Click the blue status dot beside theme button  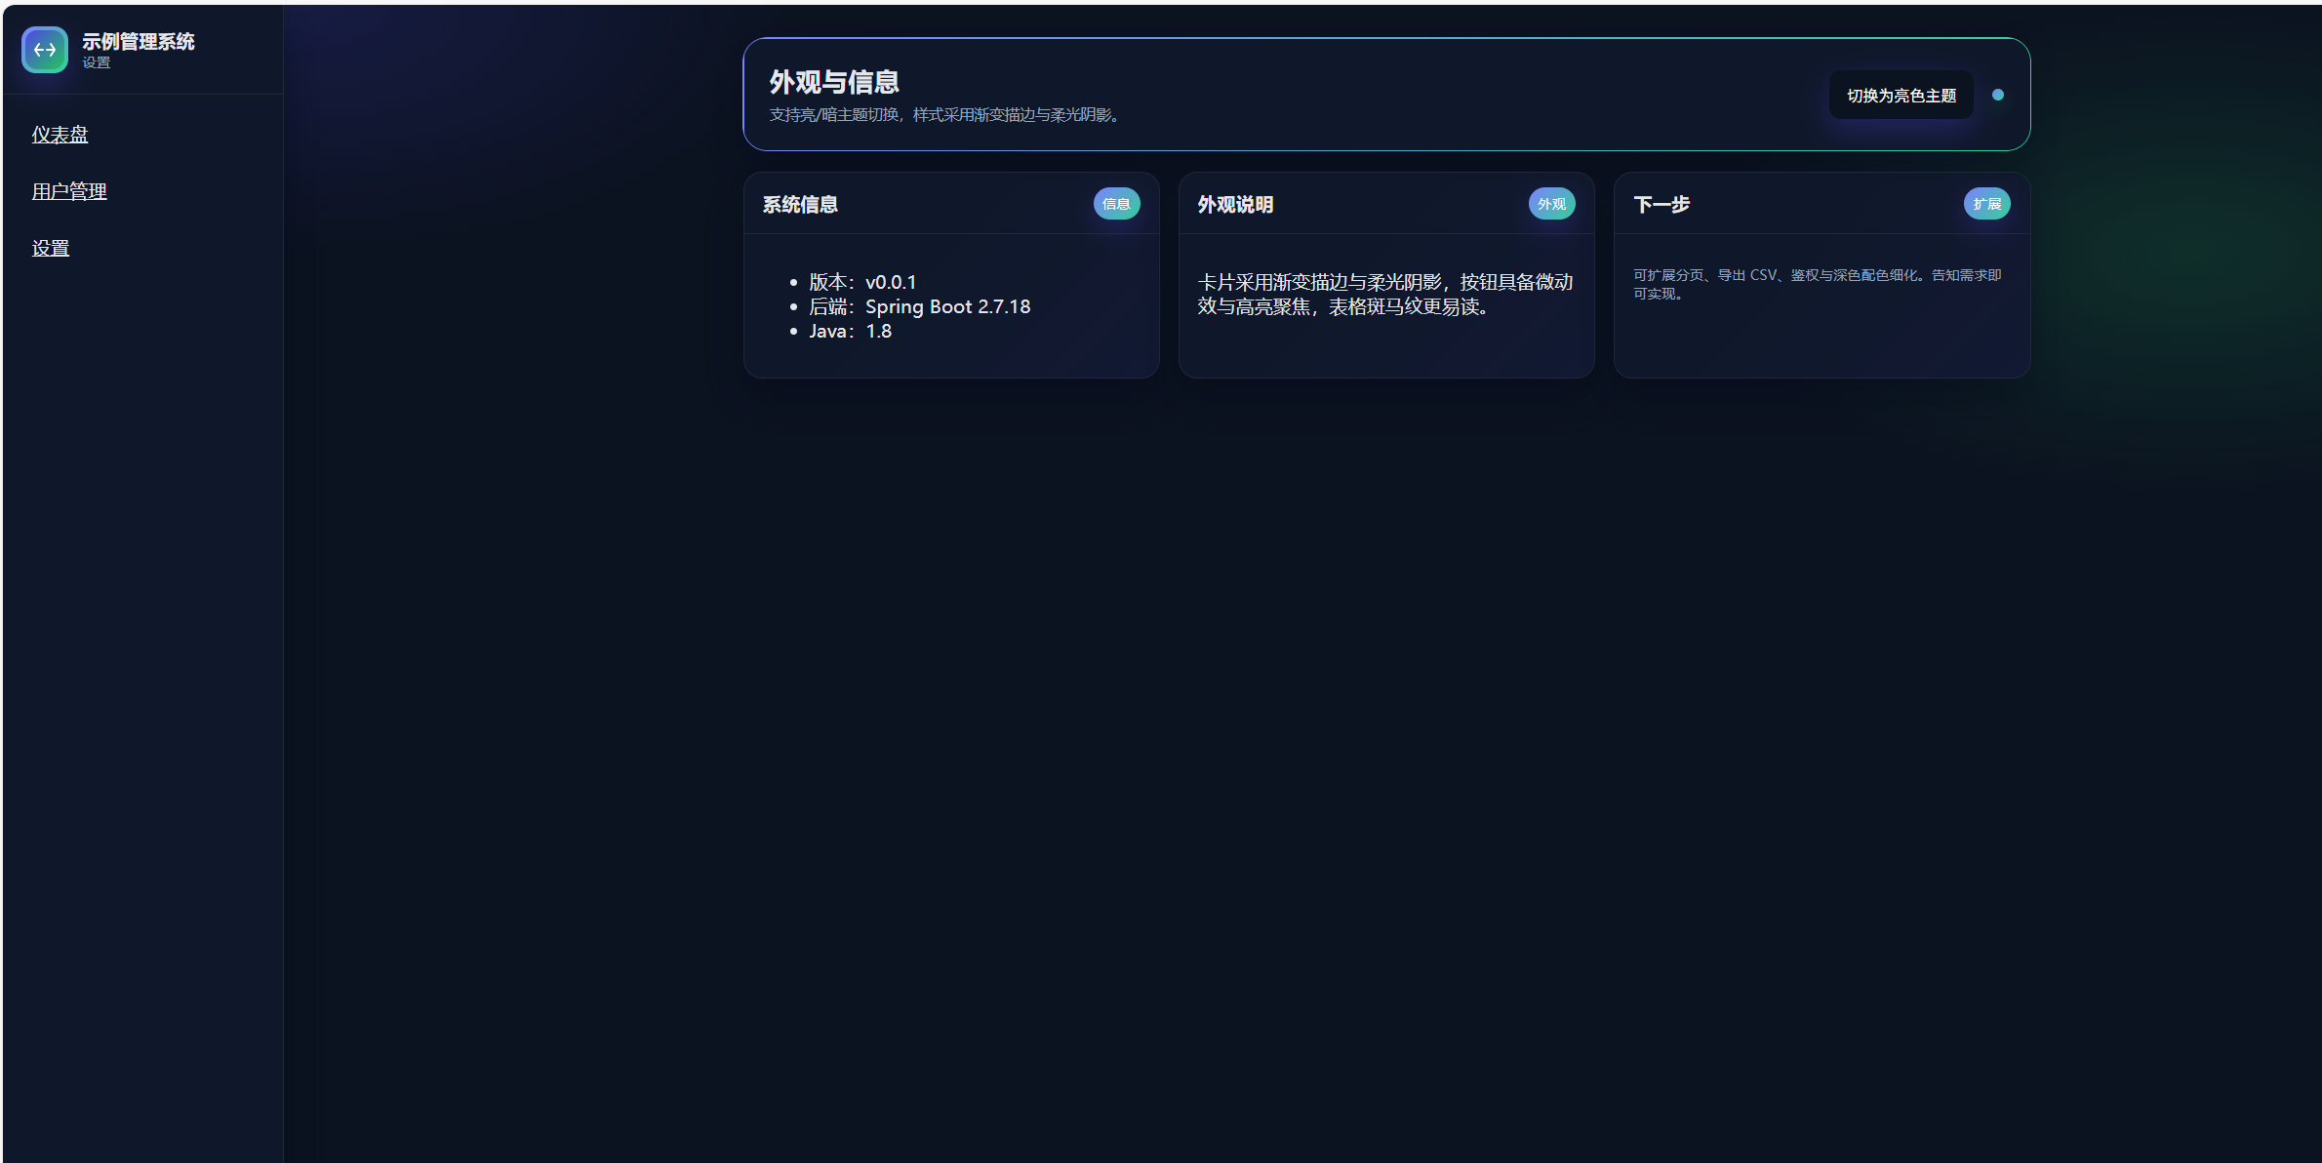1997,95
